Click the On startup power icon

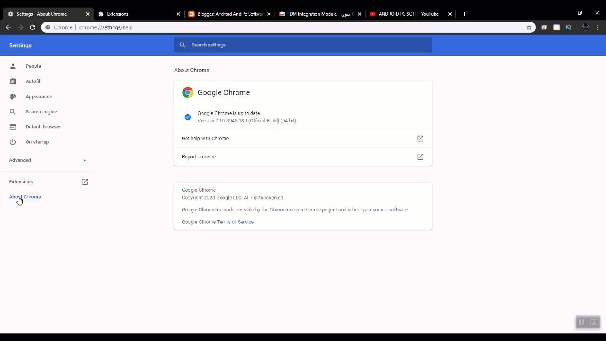tap(13, 142)
